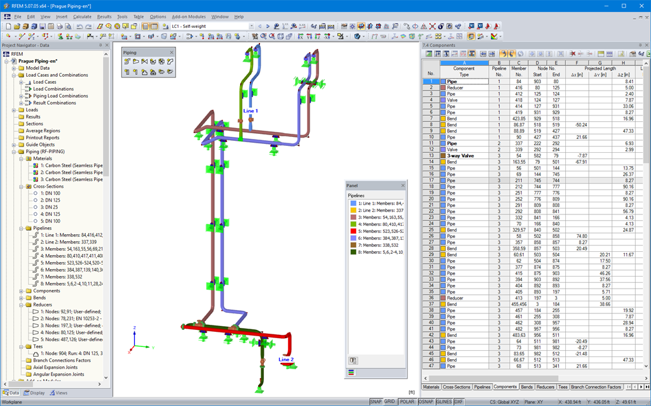Viewport: 651px width, 406px height.
Task: Click the Line 2 color swatch in the Pipelines panel
Action: click(x=353, y=210)
